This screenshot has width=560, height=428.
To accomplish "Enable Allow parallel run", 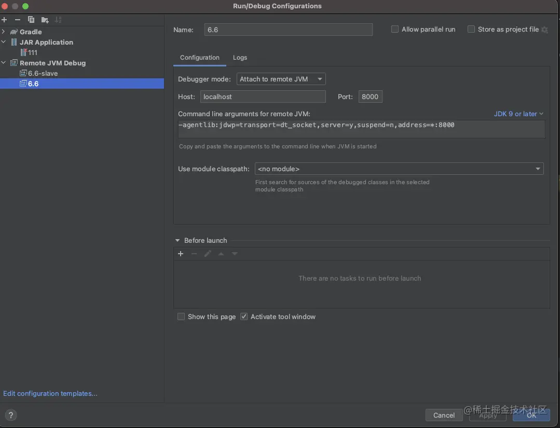I will coord(394,29).
